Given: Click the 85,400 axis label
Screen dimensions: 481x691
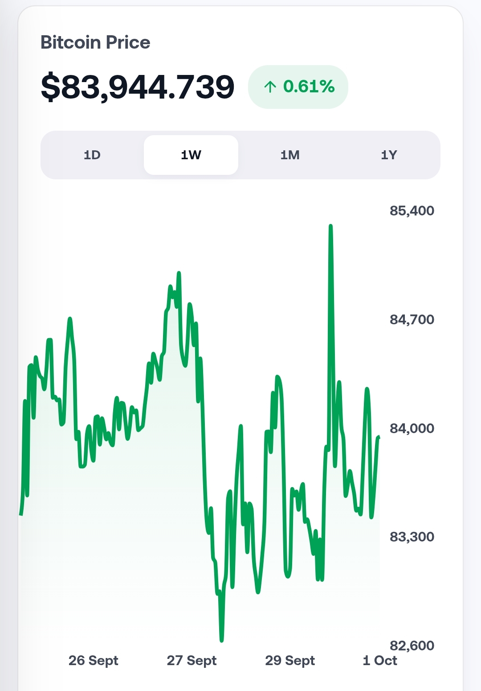Looking at the screenshot, I should pos(412,211).
